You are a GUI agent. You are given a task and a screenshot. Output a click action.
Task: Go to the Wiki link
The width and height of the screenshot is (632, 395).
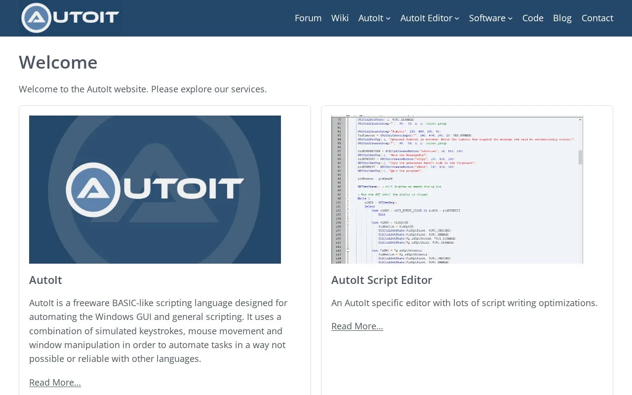pos(340,18)
